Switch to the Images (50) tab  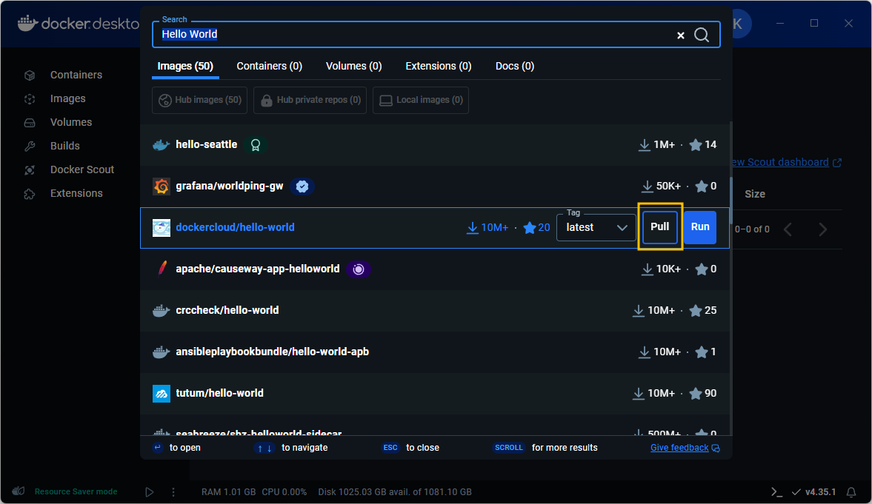[185, 66]
